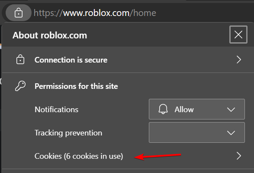Click the Tracking prevention dropdown chevron
The width and height of the screenshot is (254, 173).
pyautogui.click(x=231, y=133)
